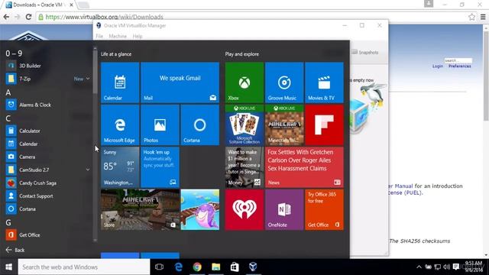Switch to Chrome on the taskbar
The height and width of the screenshot is (275, 489).
click(197, 267)
